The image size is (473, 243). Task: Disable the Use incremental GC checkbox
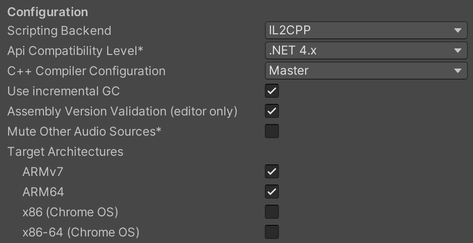[x=272, y=91]
